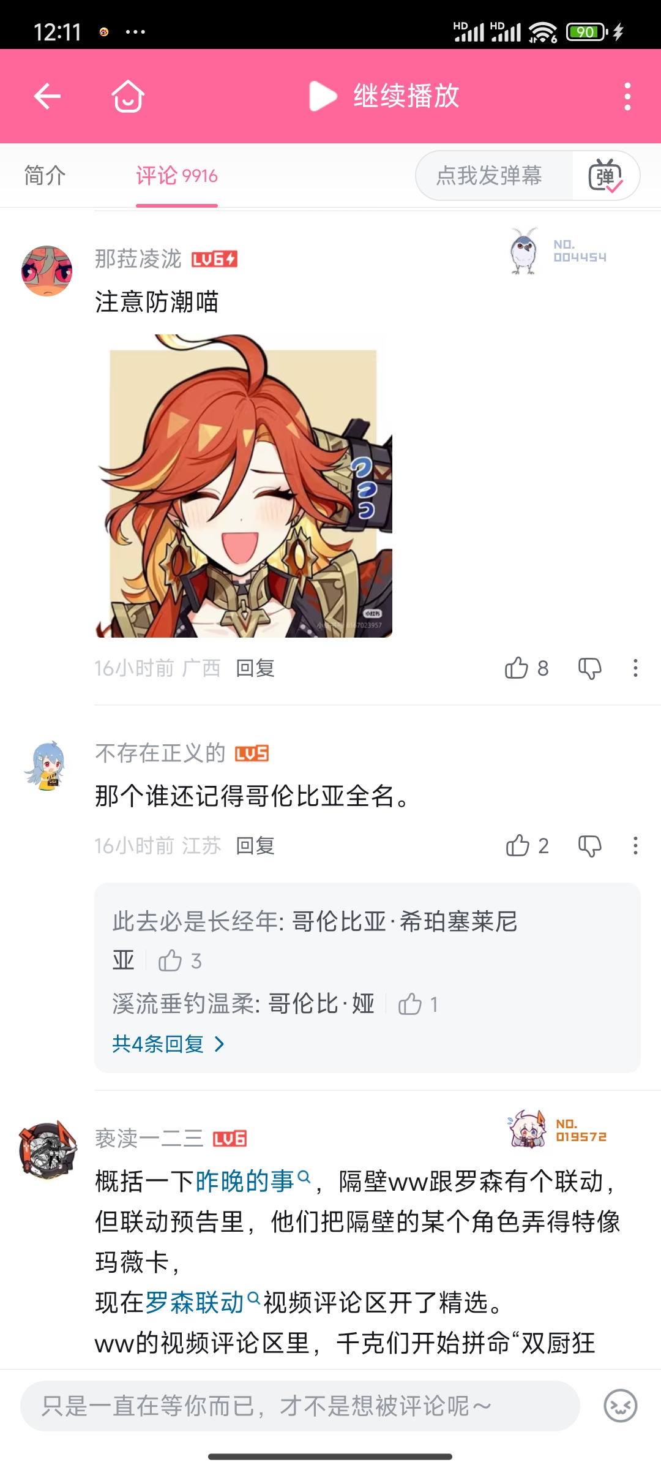Dislike the 注意防潮喵 comment
The height and width of the screenshot is (1470, 661).
pos(590,668)
